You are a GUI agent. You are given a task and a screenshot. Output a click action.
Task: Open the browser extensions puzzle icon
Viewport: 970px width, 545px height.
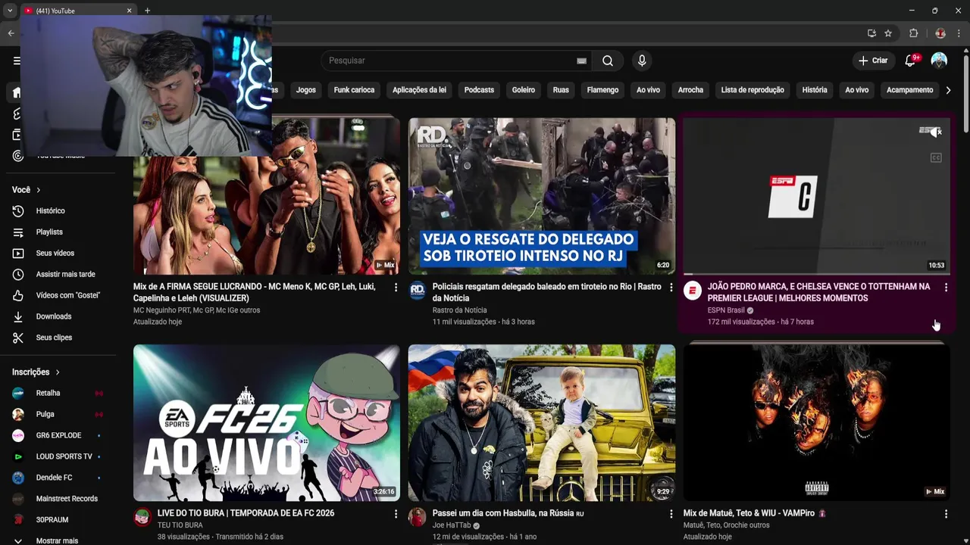[913, 33]
